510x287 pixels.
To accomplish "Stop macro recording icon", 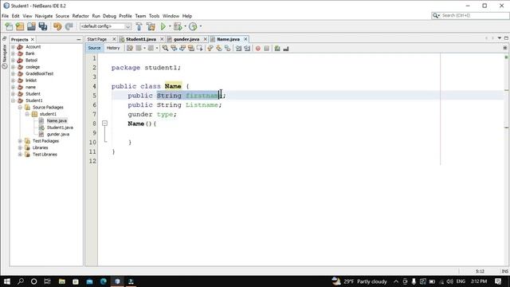I will pyautogui.click(x=266, y=48).
